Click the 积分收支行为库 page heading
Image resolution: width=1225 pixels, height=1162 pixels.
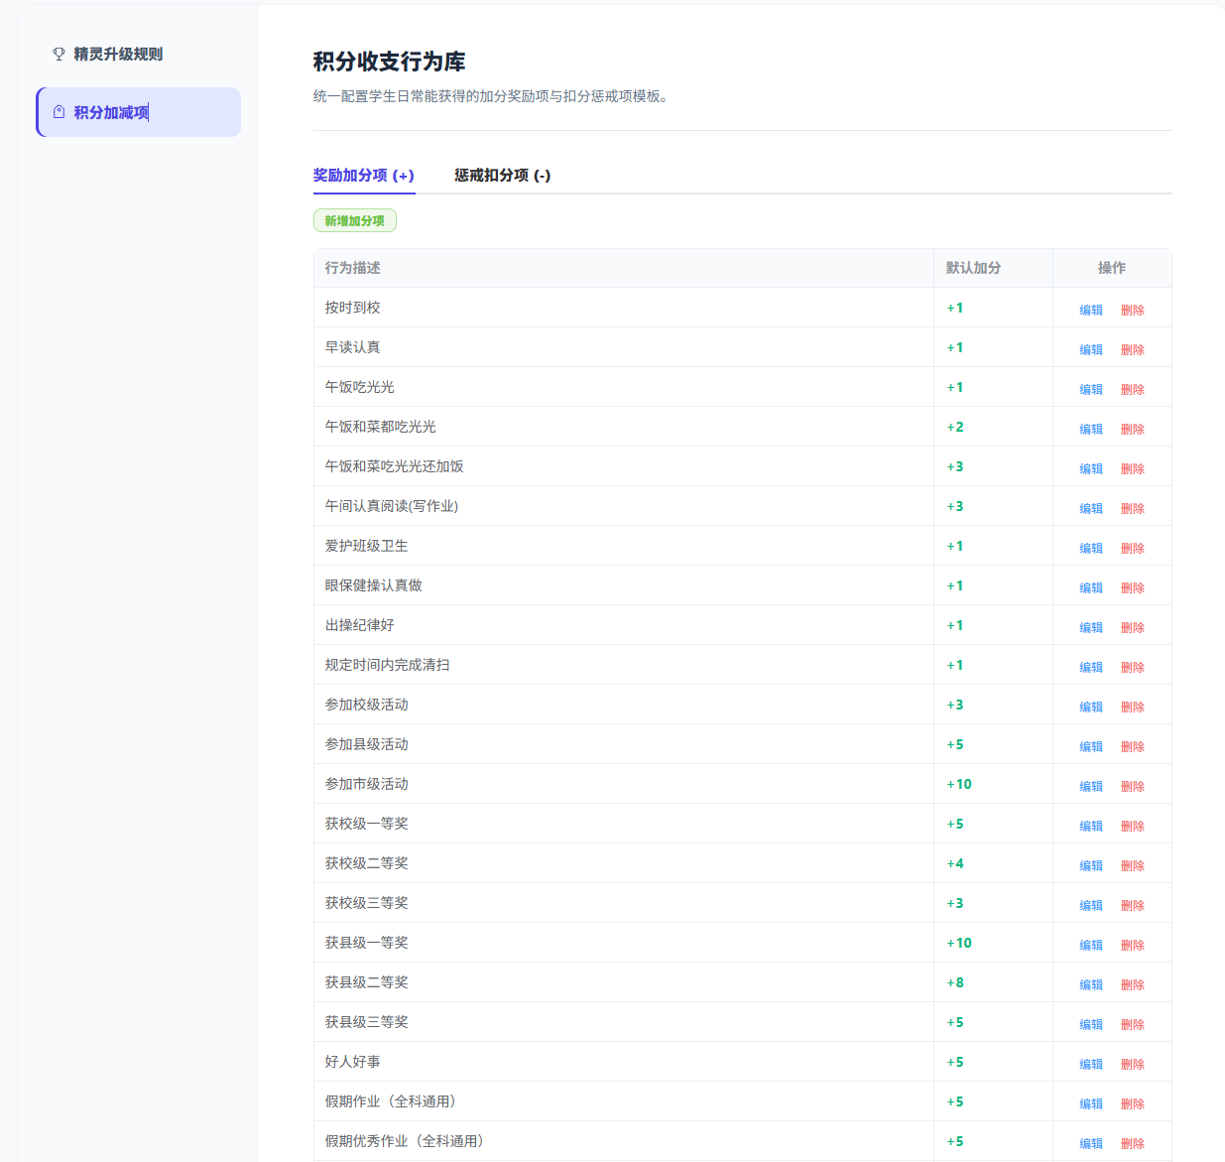[x=390, y=62]
